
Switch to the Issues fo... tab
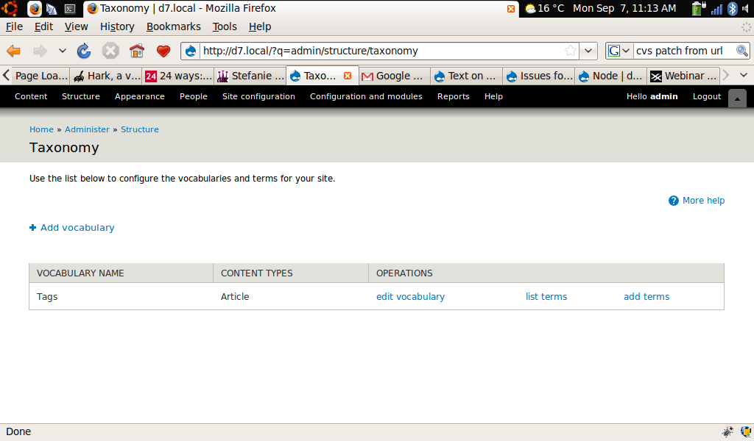(x=538, y=76)
